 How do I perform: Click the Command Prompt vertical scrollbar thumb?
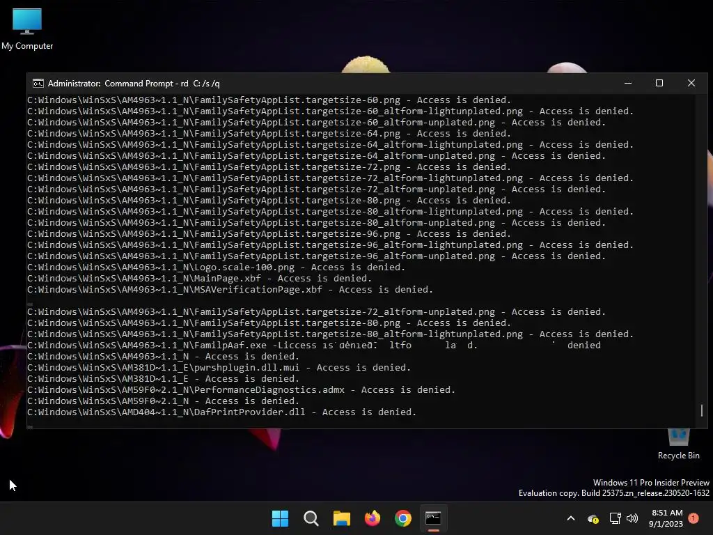pos(702,410)
